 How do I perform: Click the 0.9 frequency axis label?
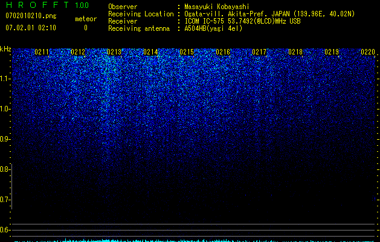click(4, 139)
